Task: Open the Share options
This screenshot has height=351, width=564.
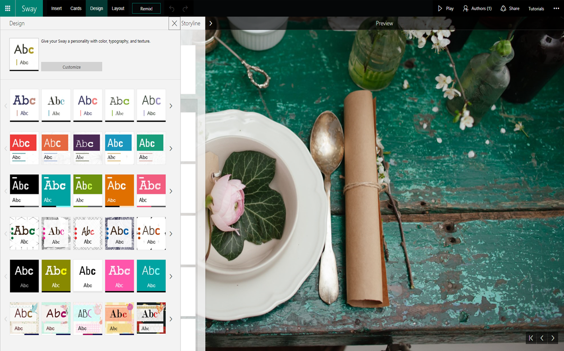Action: 509,8
